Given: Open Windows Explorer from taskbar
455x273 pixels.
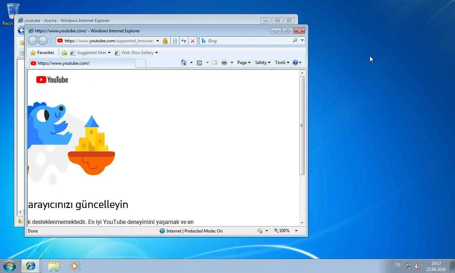Looking at the screenshot, I should tap(54, 266).
